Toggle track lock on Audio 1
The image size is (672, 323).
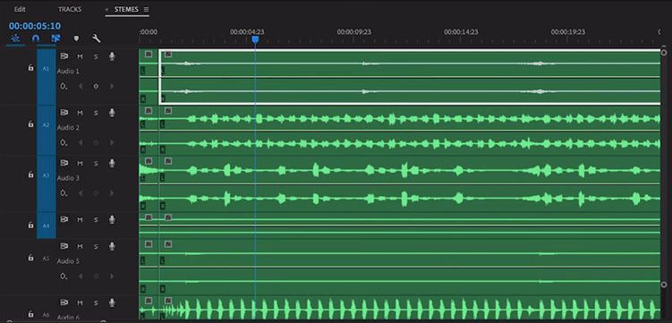pos(30,68)
